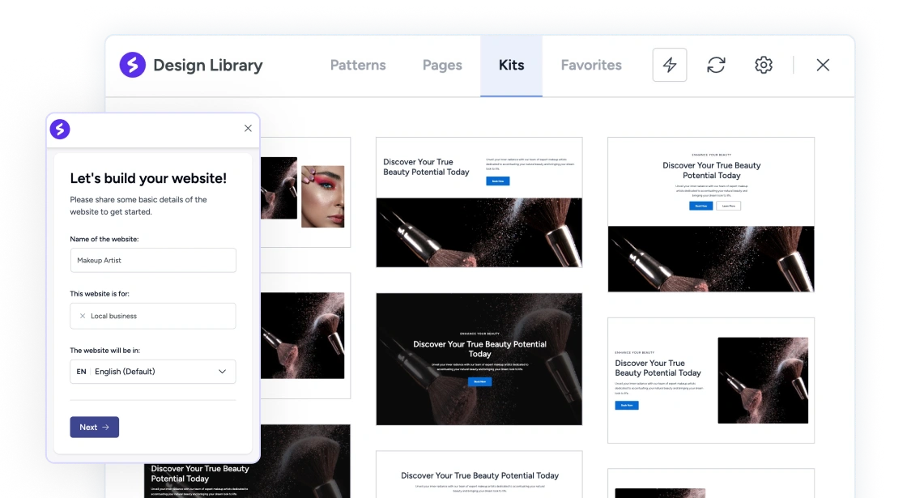Select the Kits tab
The height and width of the screenshot is (498, 907).
pos(511,65)
